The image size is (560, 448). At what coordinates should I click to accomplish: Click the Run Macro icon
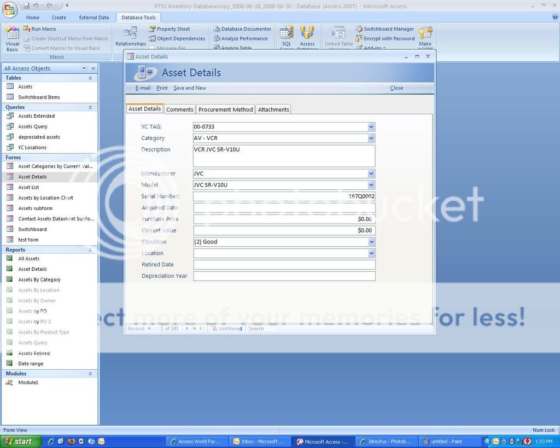27,28
